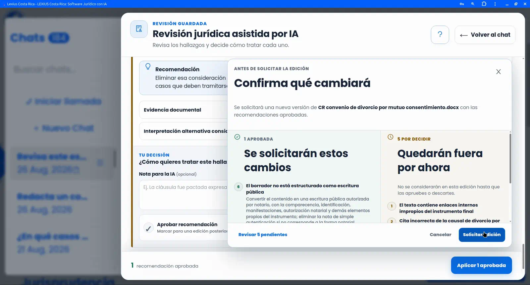This screenshot has width=530, height=285.
Task: Close the confirmation dialog with X
Action: (498, 72)
